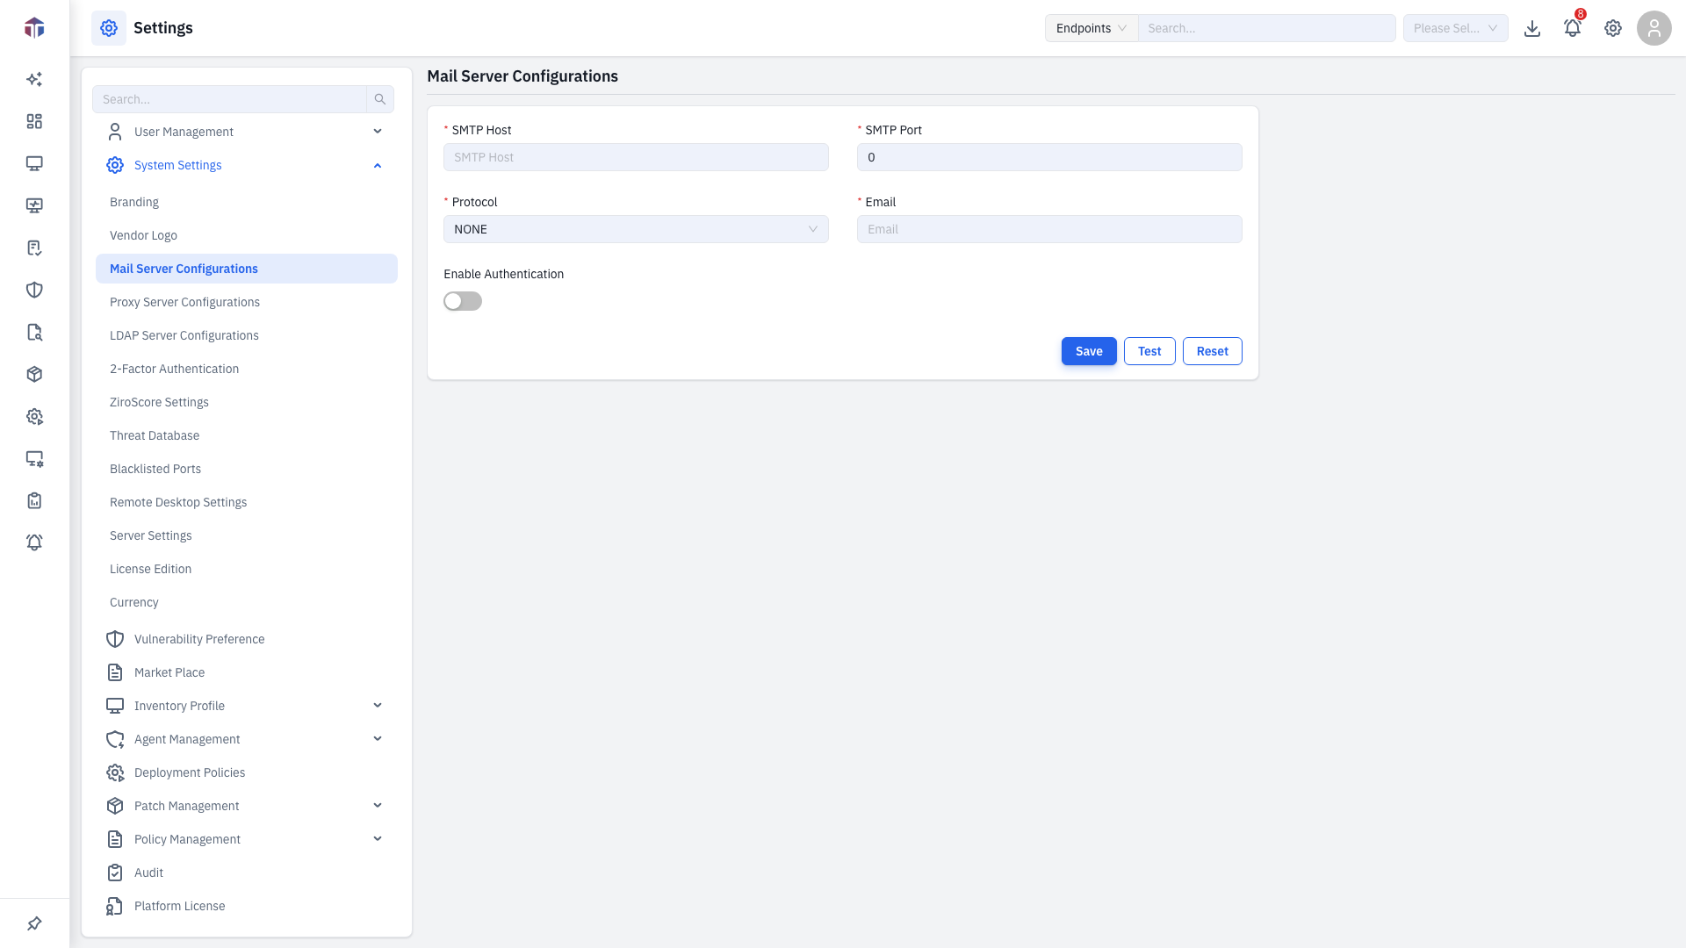
Task: Open notifications bell with badge
Action: coord(1573,28)
